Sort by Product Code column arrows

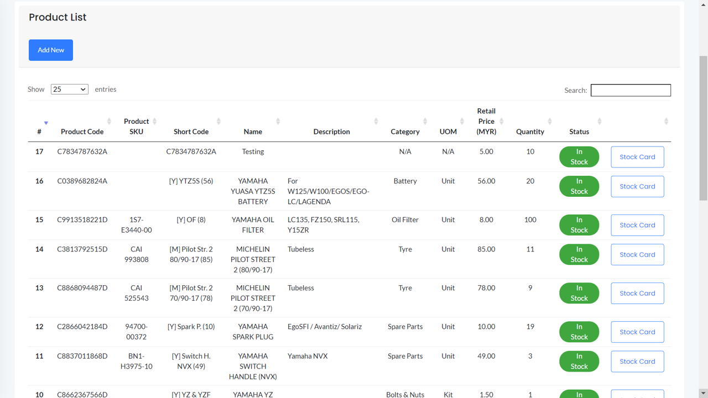click(109, 121)
